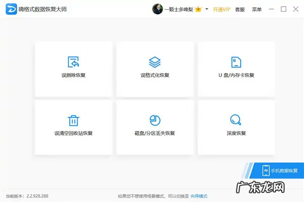Open the user profile avatar
304x202 pixels.
click(158, 9)
